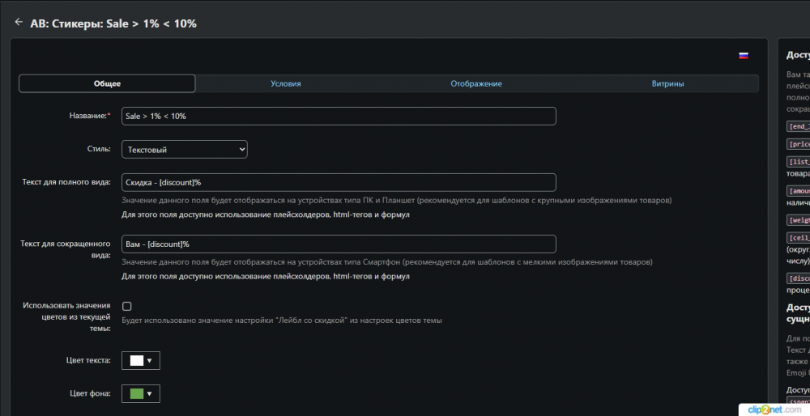Image resolution: width=810 pixels, height=416 pixels.
Task: Click the [weight placeholder tag
Action: click(798, 219)
